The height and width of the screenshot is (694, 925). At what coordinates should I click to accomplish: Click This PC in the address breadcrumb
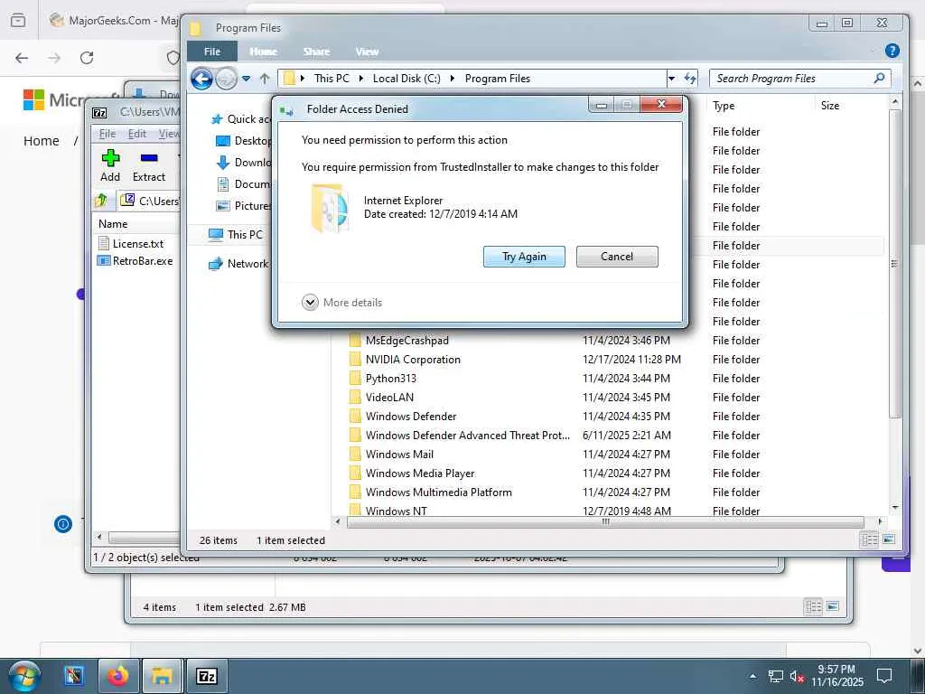(x=332, y=79)
